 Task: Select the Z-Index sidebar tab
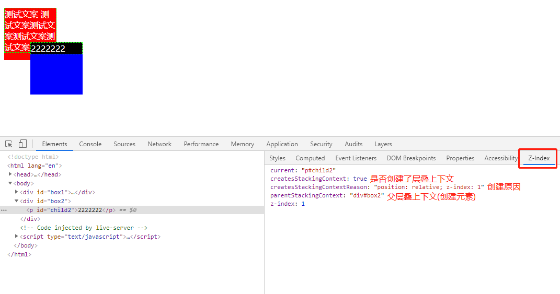click(539, 158)
